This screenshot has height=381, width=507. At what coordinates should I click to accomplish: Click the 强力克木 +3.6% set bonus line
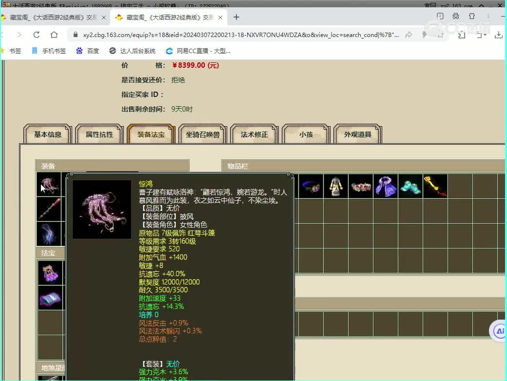pos(163,372)
